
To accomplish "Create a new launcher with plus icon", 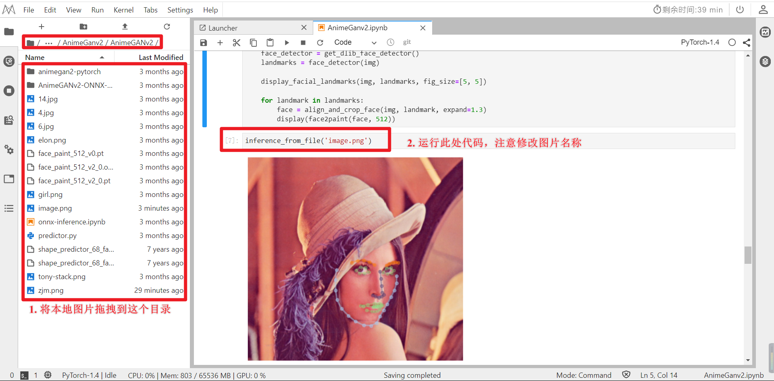I will [x=41, y=27].
